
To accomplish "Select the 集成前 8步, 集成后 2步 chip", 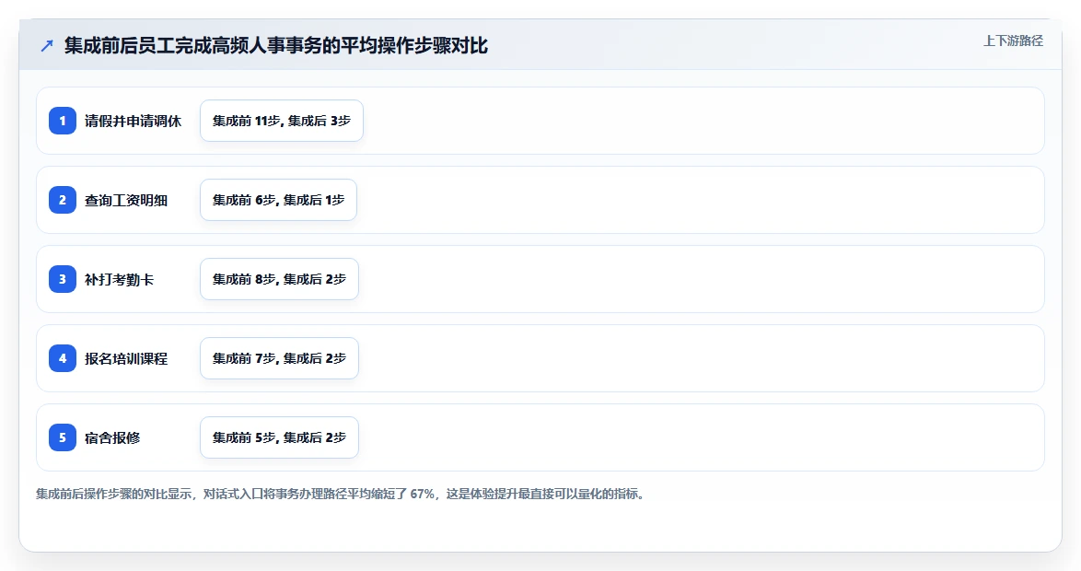I will tap(279, 279).
